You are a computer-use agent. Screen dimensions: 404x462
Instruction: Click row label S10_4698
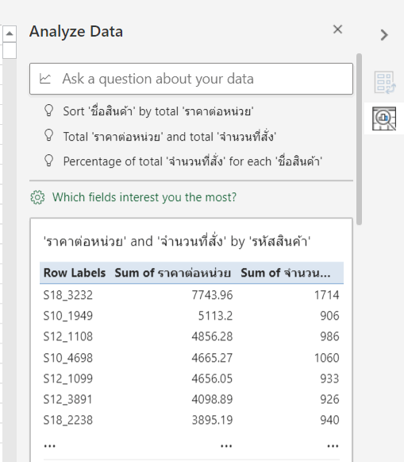click(68, 358)
